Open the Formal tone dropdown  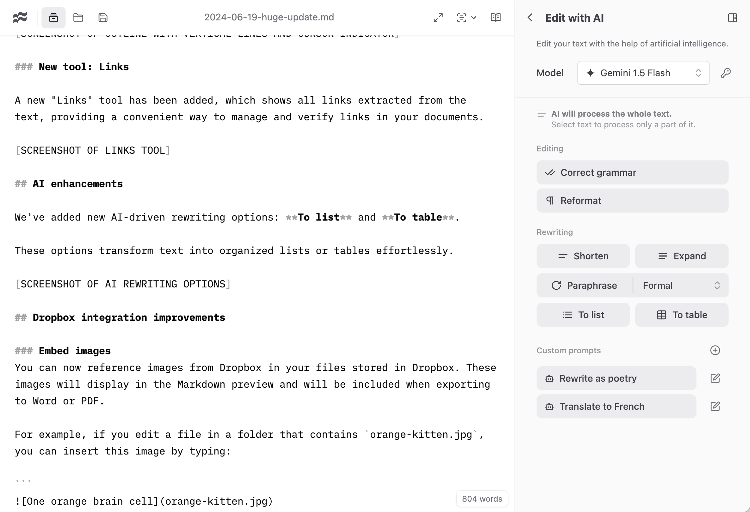(x=681, y=285)
